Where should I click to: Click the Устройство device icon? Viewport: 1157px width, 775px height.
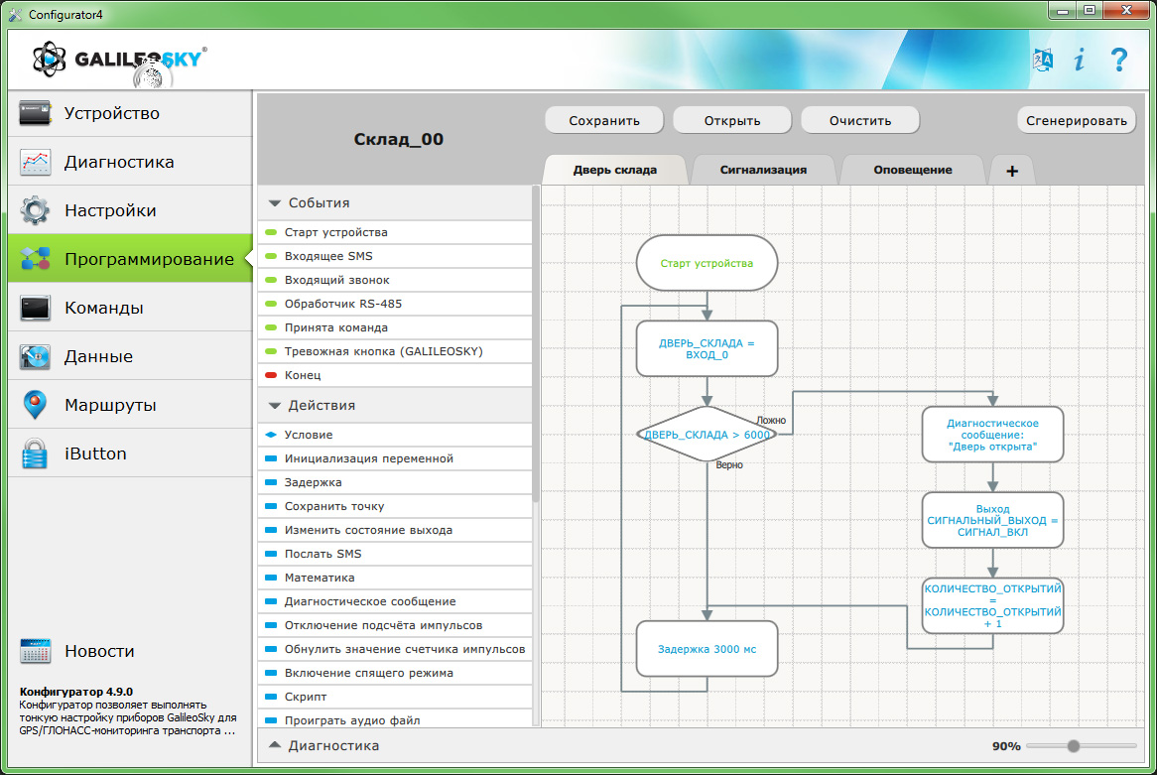(x=35, y=113)
